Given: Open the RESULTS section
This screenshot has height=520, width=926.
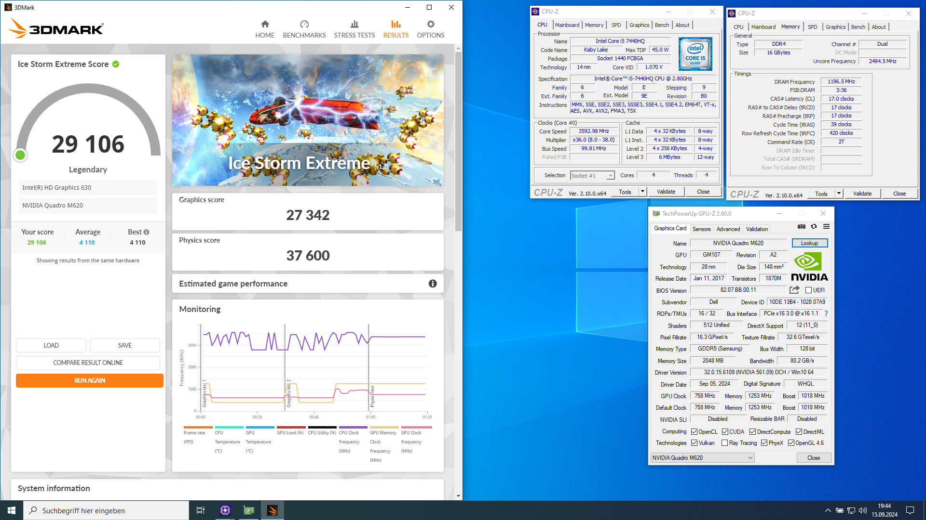Looking at the screenshot, I should click(x=396, y=29).
